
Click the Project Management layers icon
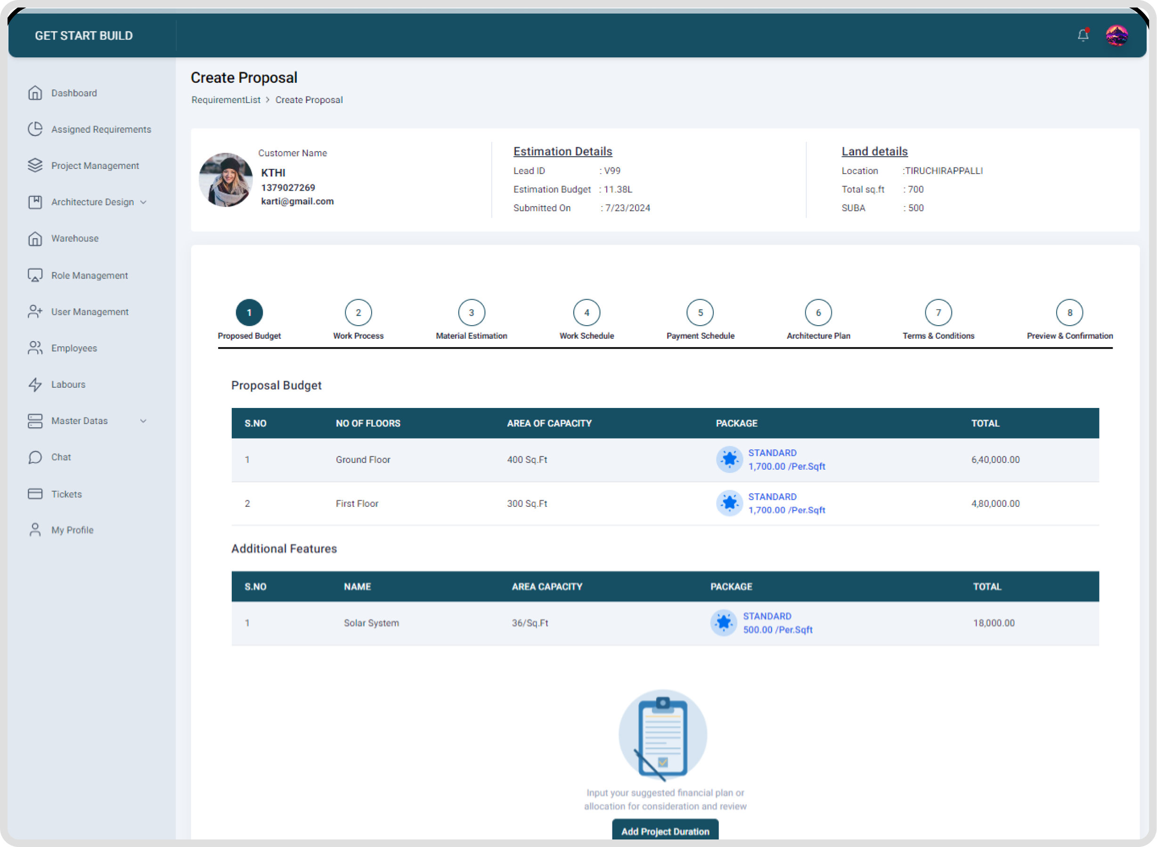pyautogui.click(x=35, y=166)
